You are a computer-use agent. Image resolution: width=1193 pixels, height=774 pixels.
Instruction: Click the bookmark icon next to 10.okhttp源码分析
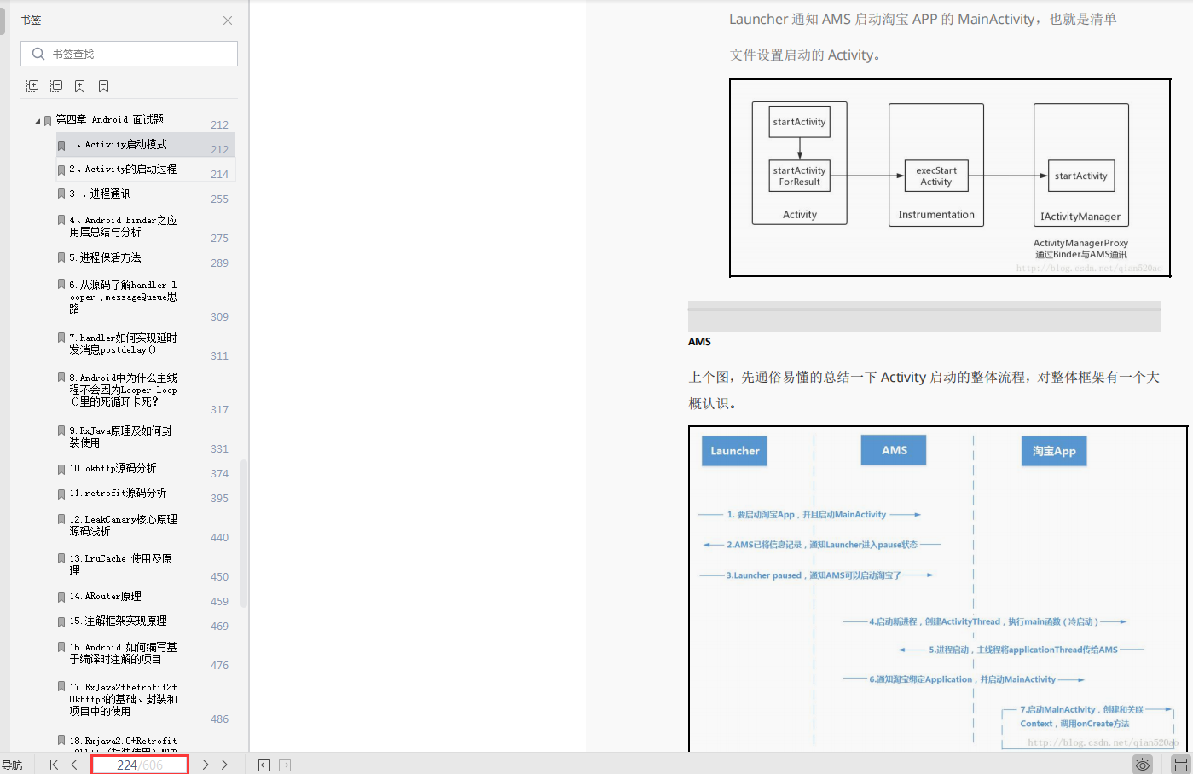[61, 470]
